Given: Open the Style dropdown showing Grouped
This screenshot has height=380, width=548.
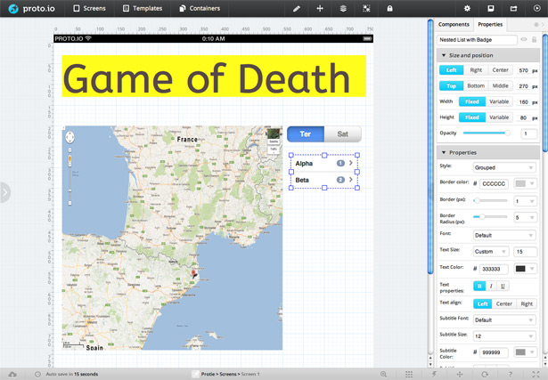Looking at the screenshot, I should (505, 167).
